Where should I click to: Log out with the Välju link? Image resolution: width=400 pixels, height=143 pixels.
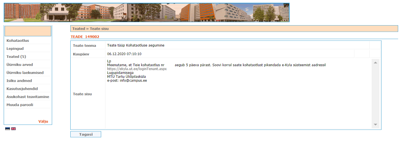click(x=43, y=121)
